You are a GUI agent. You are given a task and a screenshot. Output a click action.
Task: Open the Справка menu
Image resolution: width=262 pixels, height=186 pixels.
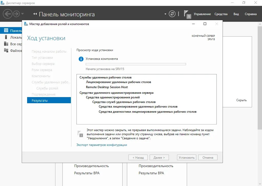point(251,14)
